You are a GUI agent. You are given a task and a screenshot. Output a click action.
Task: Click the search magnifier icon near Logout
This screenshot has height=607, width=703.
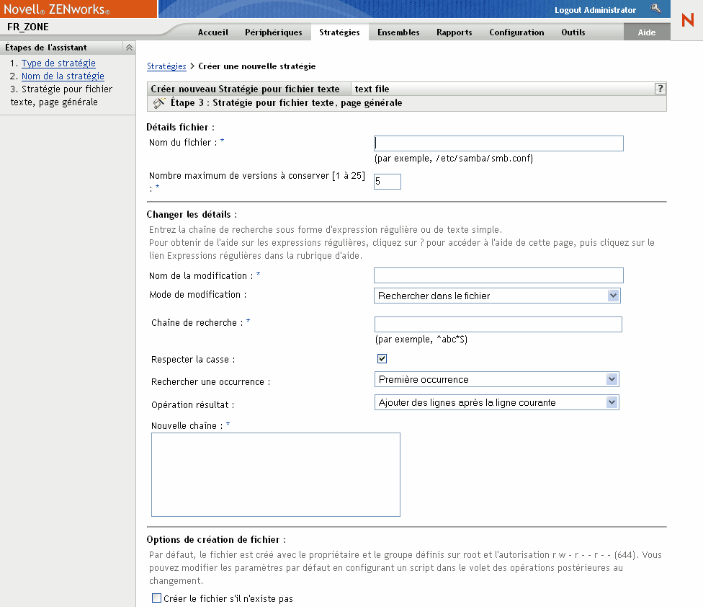[655, 9]
